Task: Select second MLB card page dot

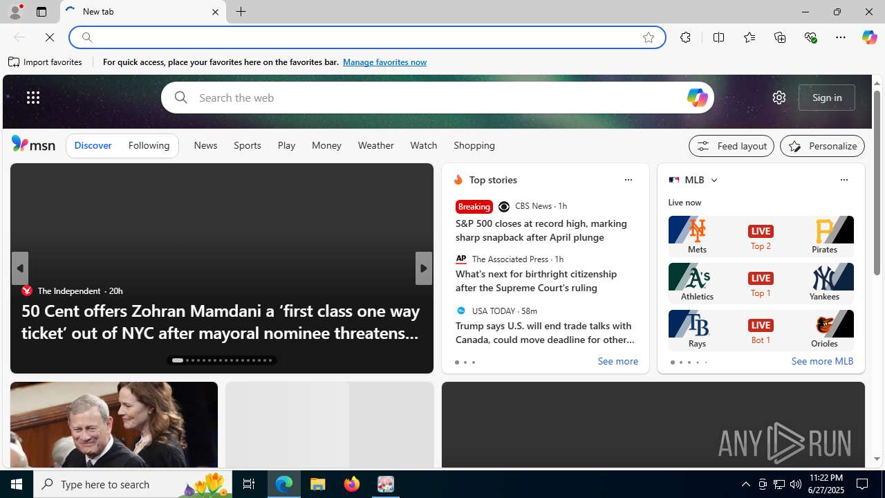Action: point(680,362)
